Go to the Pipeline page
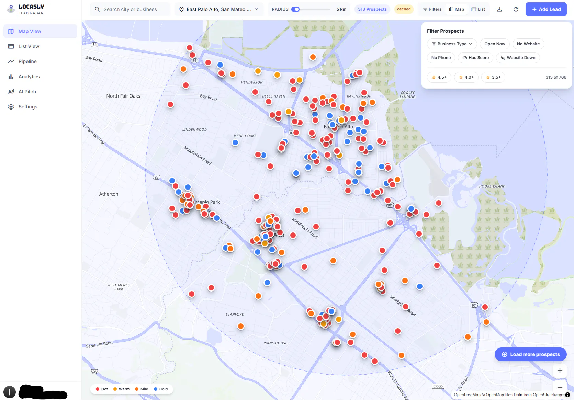Screen dimensions: 574x400 click(40, 61)
